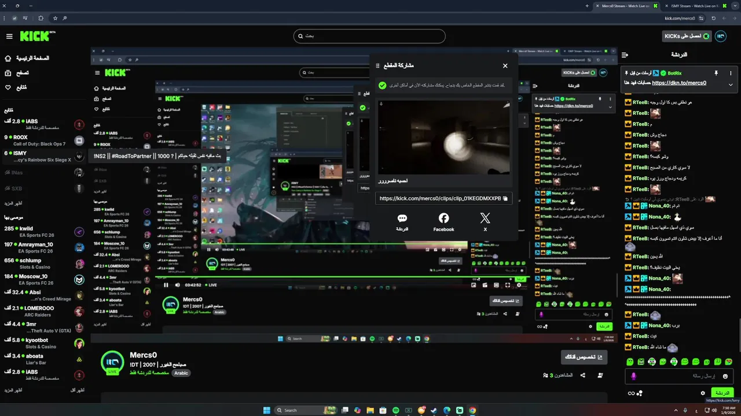Open the user avatar at the top right
The height and width of the screenshot is (416, 741).
click(721, 36)
